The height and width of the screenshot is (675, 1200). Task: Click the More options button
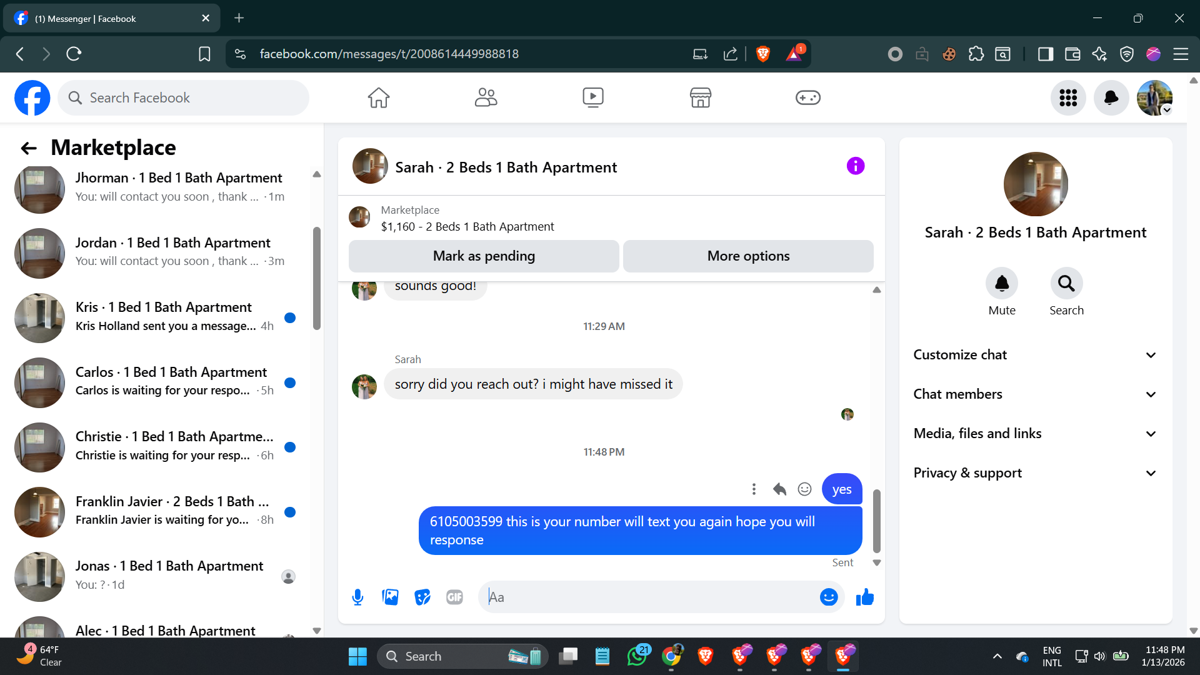click(x=748, y=256)
